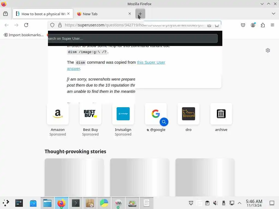Go back with the back arrow
The height and width of the screenshot is (209, 279).
point(7,25)
